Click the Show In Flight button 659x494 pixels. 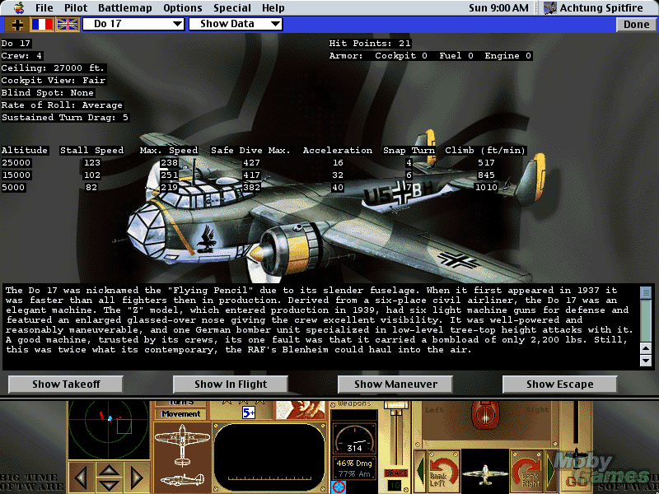pyautogui.click(x=231, y=384)
